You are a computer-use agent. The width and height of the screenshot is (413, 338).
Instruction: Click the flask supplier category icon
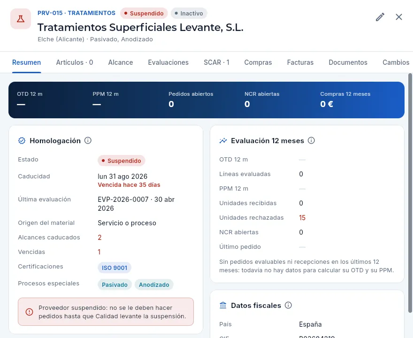point(21,19)
